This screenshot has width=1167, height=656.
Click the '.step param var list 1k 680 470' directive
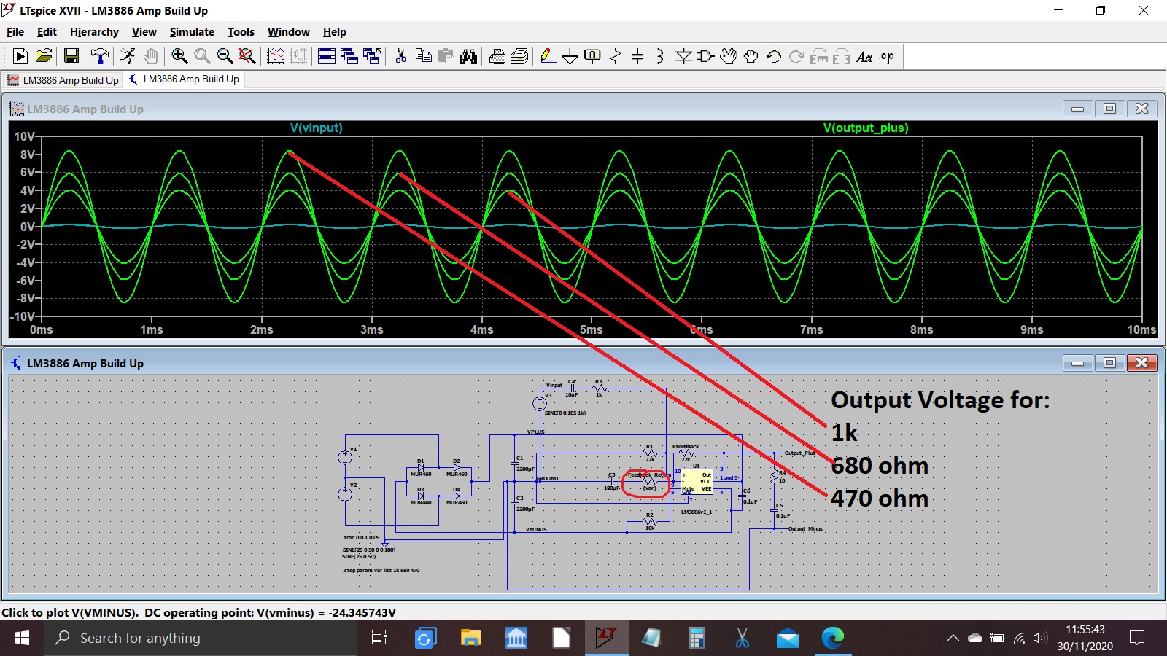(x=381, y=571)
